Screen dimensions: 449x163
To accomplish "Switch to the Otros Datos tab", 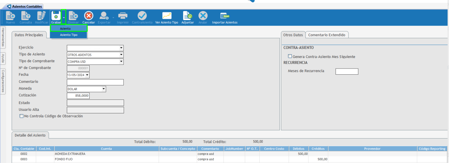I will click(293, 35).
